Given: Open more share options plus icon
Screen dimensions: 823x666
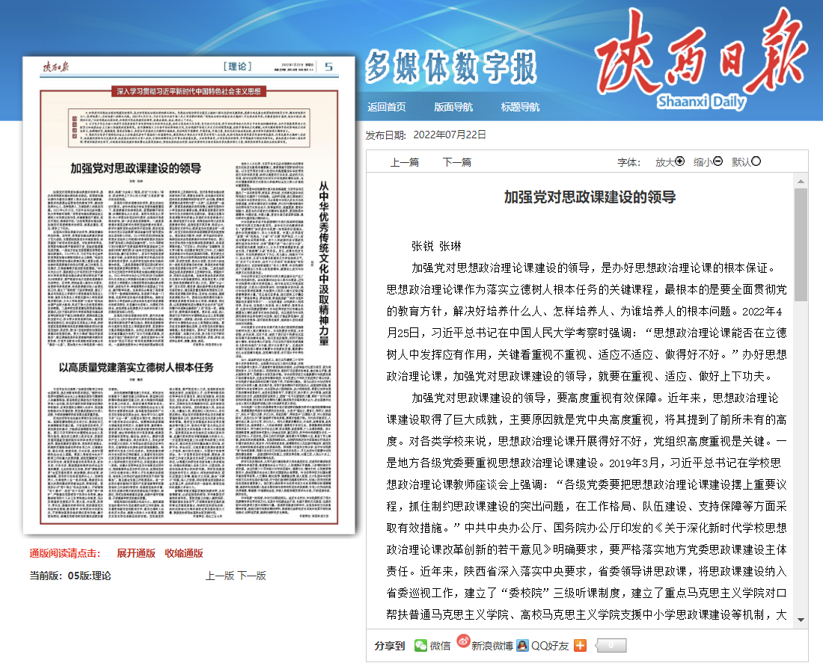Looking at the screenshot, I should coord(580,646).
